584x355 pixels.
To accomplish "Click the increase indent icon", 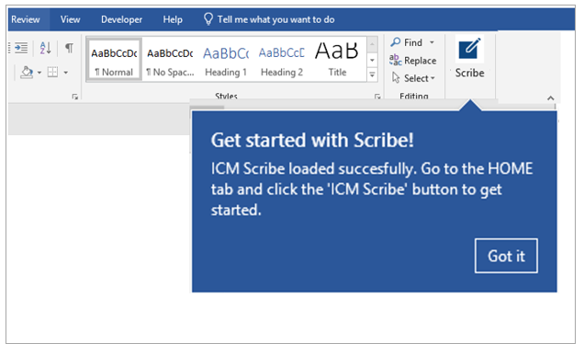I will point(21,48).
